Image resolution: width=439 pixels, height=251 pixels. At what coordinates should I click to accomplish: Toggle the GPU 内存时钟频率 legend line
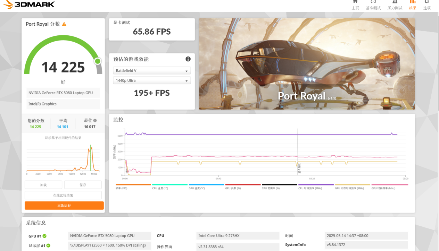(x=353, y=186)
